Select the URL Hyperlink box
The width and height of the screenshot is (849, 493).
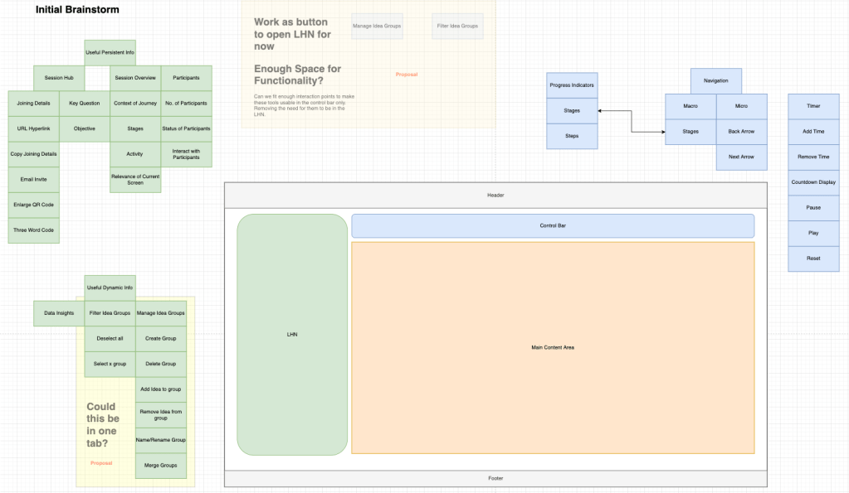point(34,128)
